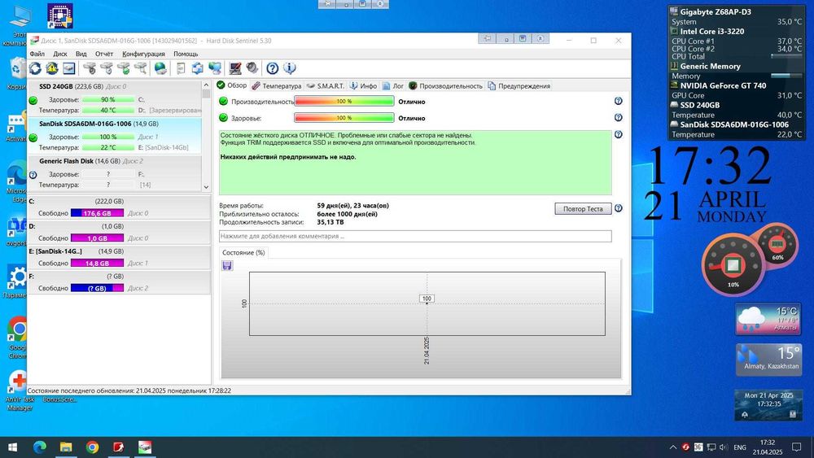Click the yellow warning alert toolbar icon
The width and height of the screenshot is (814, 458).
pos(52,68)
